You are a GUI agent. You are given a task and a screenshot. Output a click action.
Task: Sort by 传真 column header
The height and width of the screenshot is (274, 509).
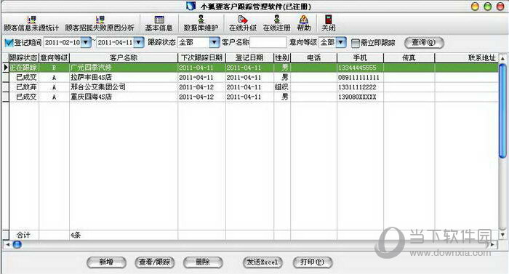[x=409, y=58]
